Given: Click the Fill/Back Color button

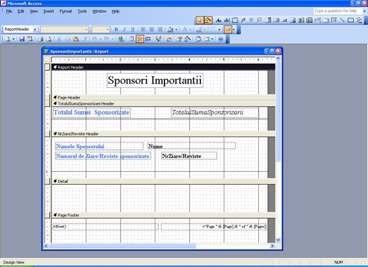Looking at the screenshot, I should click(171, 29).
